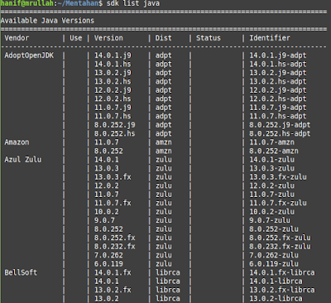The width and height of the screenshot is (331, 303).
Task: Click the "amzn" Dist cell in 8.0.252-amzn row
Action: pyautogui.click(x=163, y=151)
